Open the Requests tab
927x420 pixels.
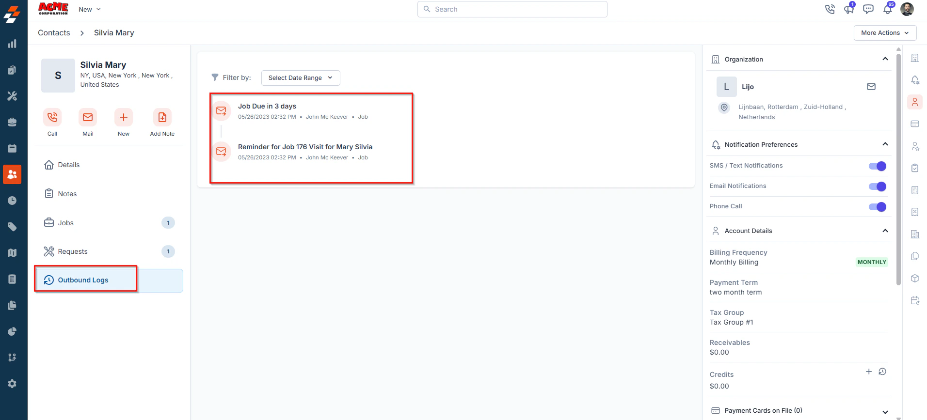(109, 251)
